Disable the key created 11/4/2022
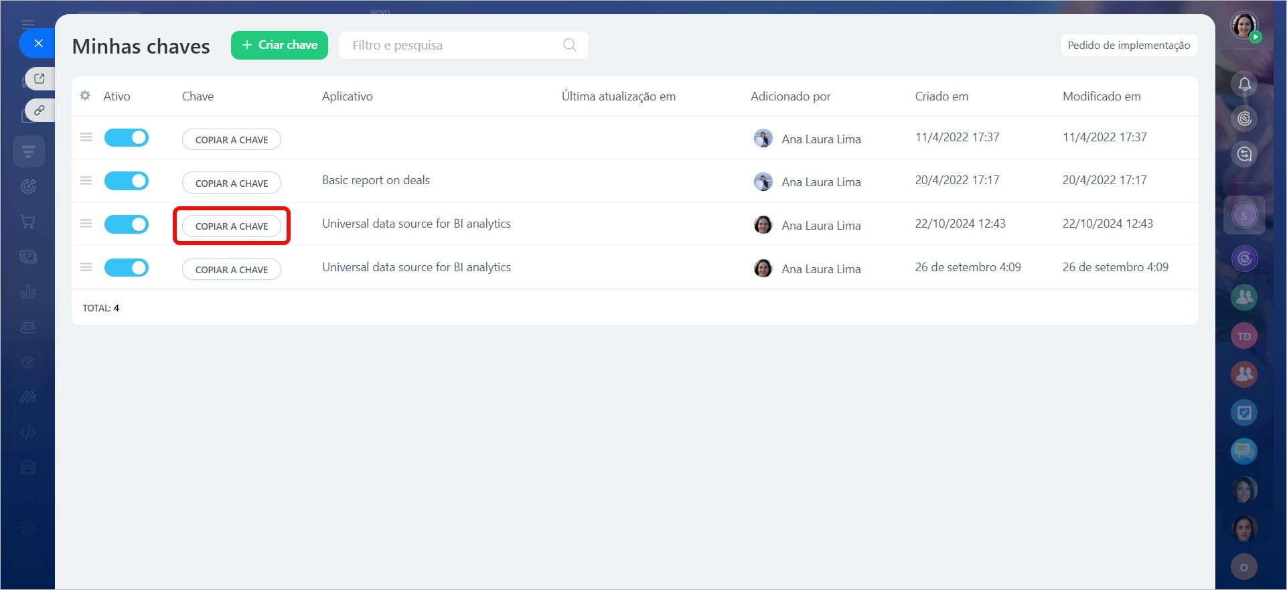This screenshot has width=1287, height=590. click(x=127, y=138)
